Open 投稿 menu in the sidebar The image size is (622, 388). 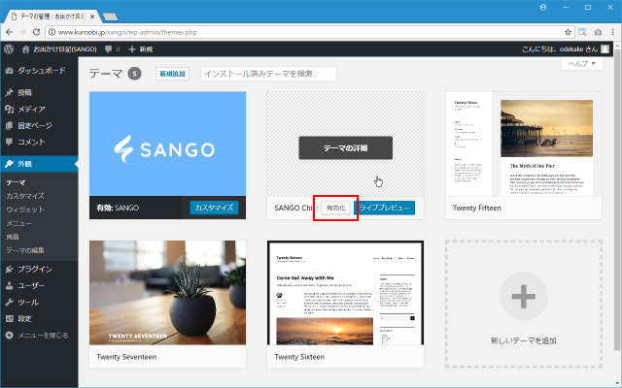coord(39,92)
